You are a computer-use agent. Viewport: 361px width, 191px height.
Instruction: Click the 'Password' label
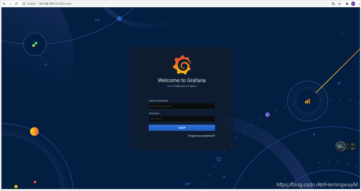154,113
